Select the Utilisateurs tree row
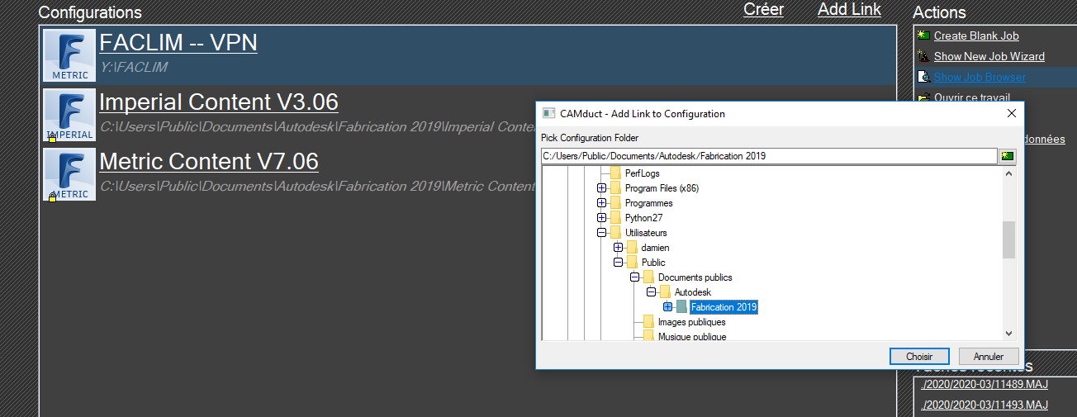Viewport: 1077px width, 417px height. [646, 233]
